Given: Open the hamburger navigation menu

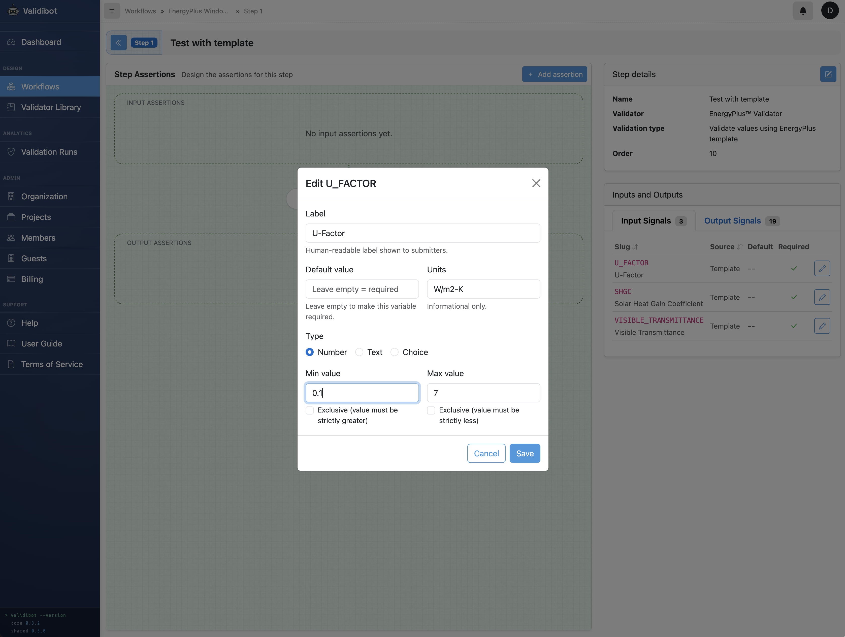Looking at the screenshot, I should (112, 11).
